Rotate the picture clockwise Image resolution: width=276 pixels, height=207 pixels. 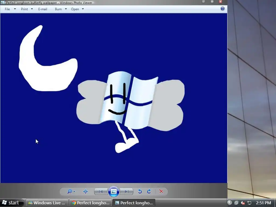[149, 191]
